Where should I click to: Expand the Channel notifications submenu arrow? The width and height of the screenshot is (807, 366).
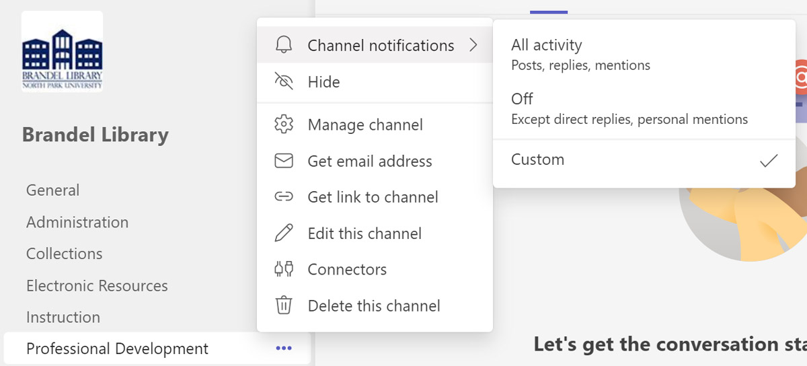click(473, 45)
